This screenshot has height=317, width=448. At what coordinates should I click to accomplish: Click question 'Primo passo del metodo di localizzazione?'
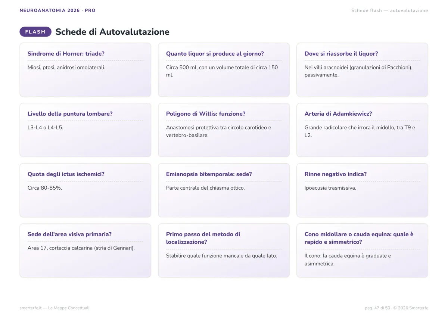tap(203, 238)
